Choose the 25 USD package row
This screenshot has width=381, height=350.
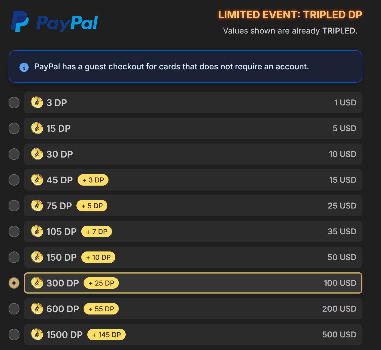193,206
